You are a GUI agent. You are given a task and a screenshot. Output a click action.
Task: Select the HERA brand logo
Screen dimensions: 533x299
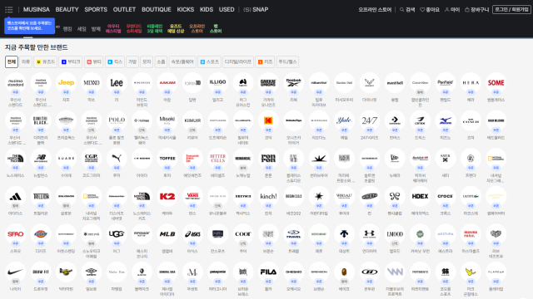click(x=471, y=82)
